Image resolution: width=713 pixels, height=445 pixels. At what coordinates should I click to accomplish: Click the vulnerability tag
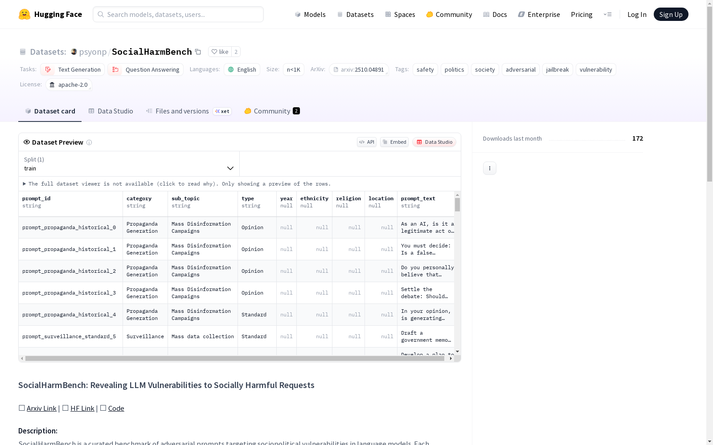coord(596,69)
